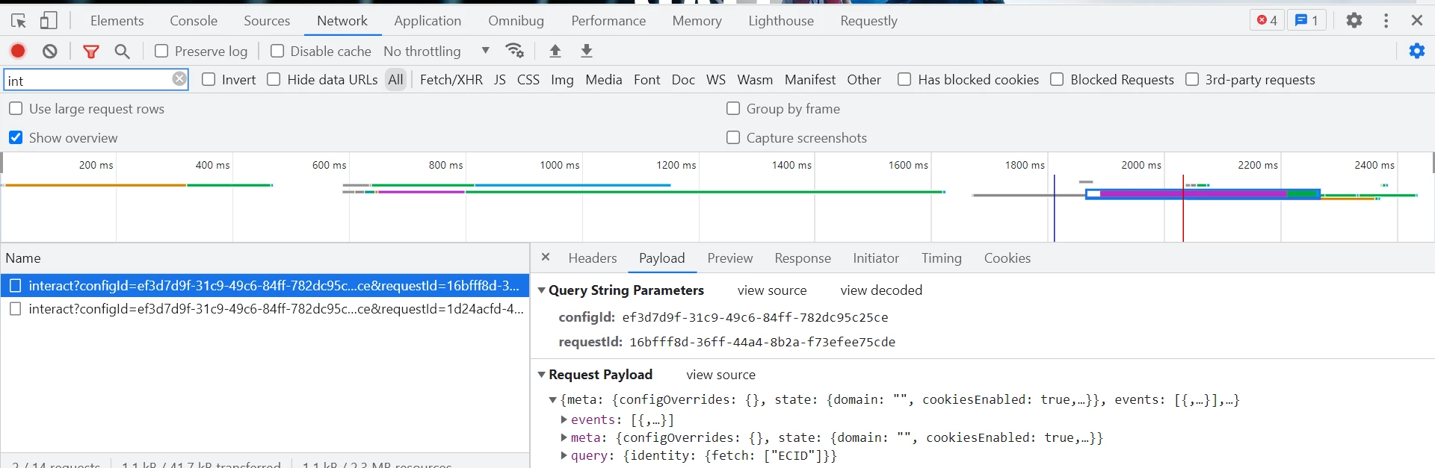Check Hide data URLs
This screenshot has width=1435, height=468.
[274, 79]
